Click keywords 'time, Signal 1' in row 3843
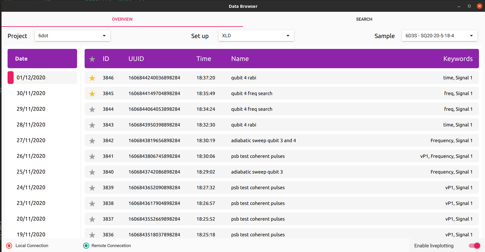Screen dimensions: 485x252 tap(458, 125)
